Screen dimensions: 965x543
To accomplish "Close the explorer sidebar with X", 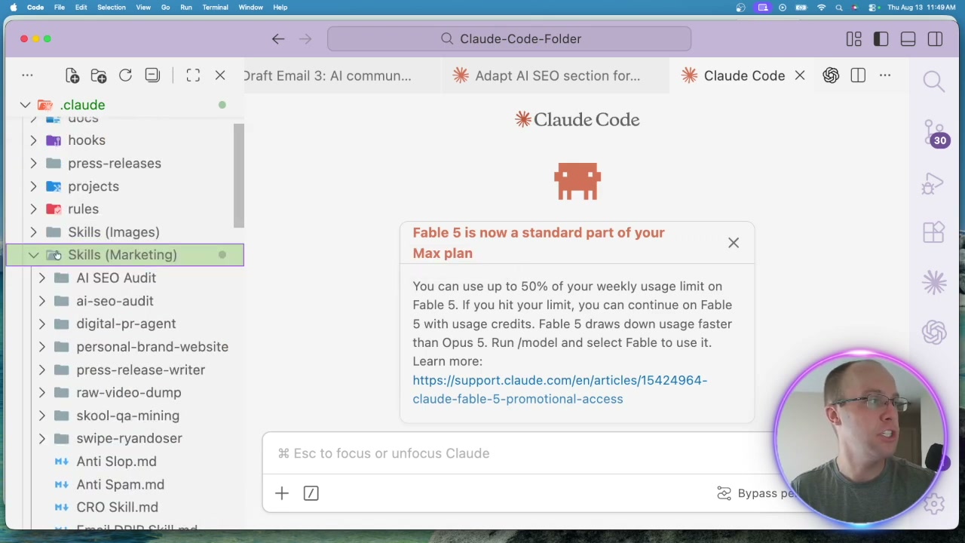I will click(x=220, y=75).
